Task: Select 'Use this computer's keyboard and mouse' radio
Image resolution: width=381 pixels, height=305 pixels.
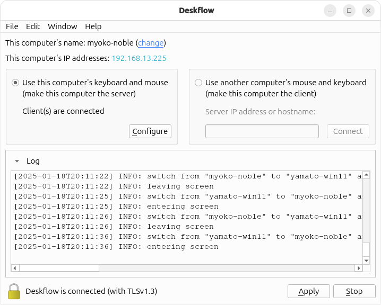Action: pyautogui.click(x=15, y=83)
